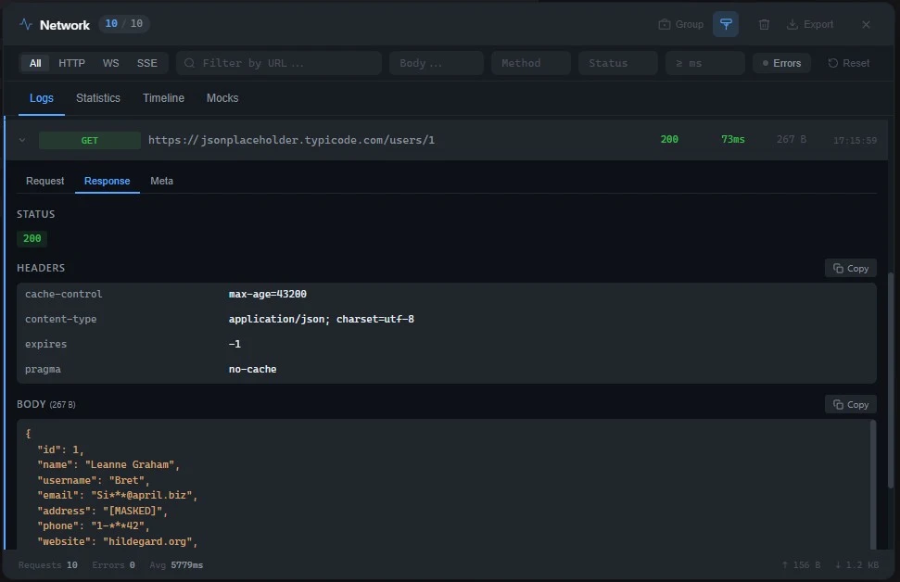This screenshot has width=900, height=582.
Task: Toggle the filter bar funnel icon
Action: [x=726, y=25]
